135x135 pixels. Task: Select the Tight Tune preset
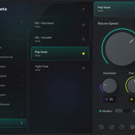(60, 68)
